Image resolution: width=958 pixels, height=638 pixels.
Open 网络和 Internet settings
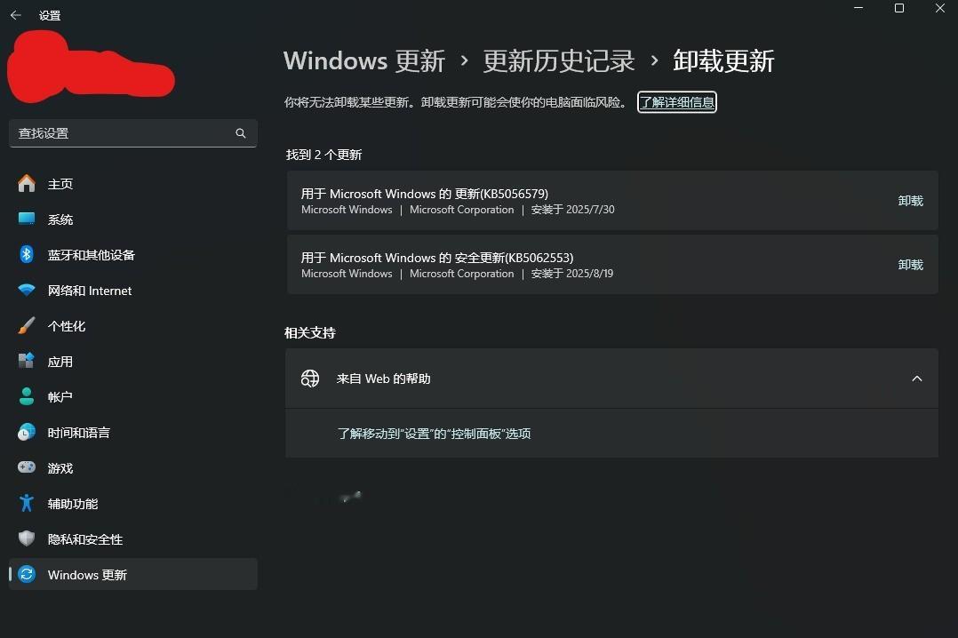89,291
